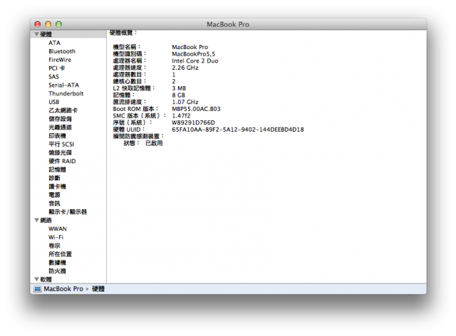The width and height of the screenshot is (456, 336).
Task: Click the hardware UUID value 65FA10AA-89F2
Action: (x=238, y=130)
